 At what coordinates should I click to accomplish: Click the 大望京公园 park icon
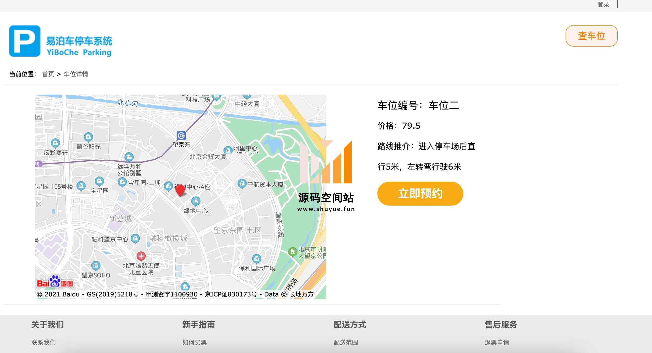click(292, 252)
